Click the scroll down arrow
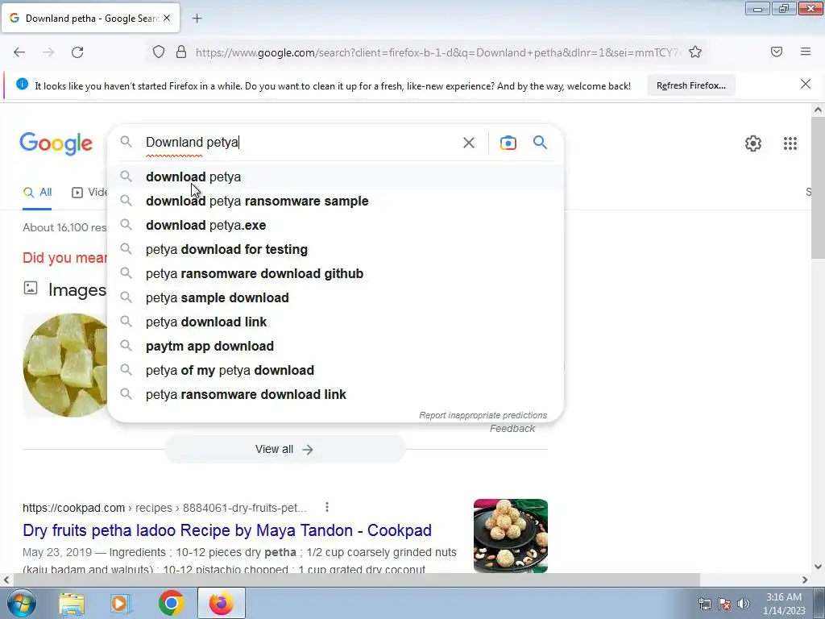The width and height of the screenshot is (825, 619). click(x=818, y=567)
